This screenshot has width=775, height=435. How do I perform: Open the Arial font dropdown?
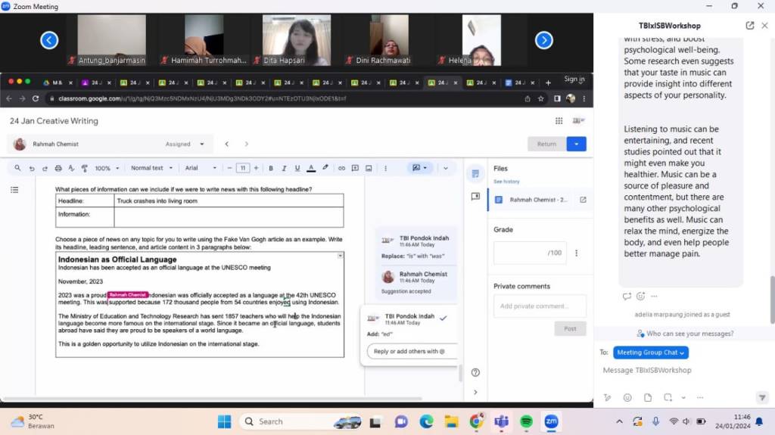[x=201, y=168]
